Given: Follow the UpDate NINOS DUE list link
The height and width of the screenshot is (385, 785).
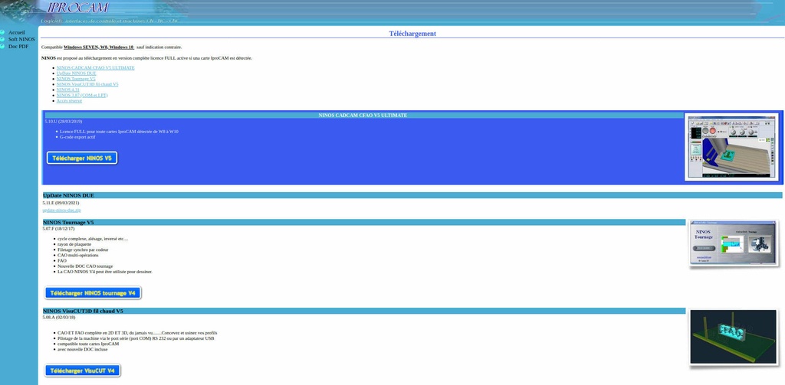Looking at the screenshot, I should click(76, 73).
